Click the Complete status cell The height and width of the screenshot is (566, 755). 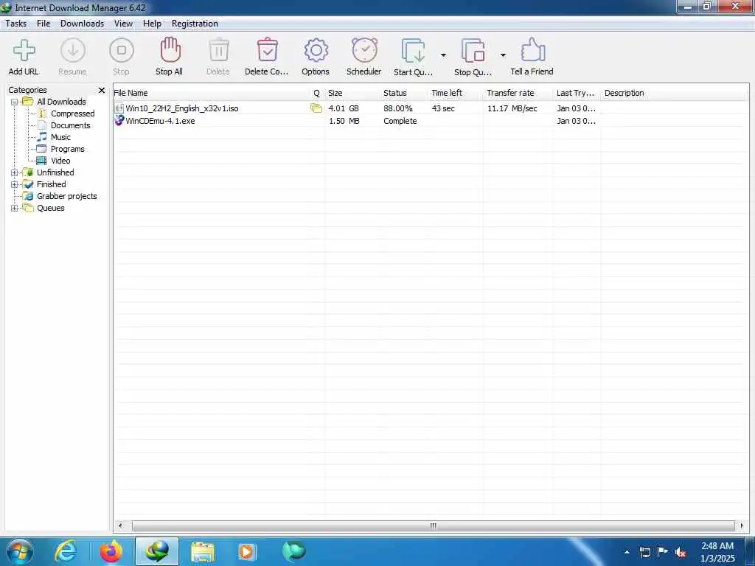tap(400, 121)
